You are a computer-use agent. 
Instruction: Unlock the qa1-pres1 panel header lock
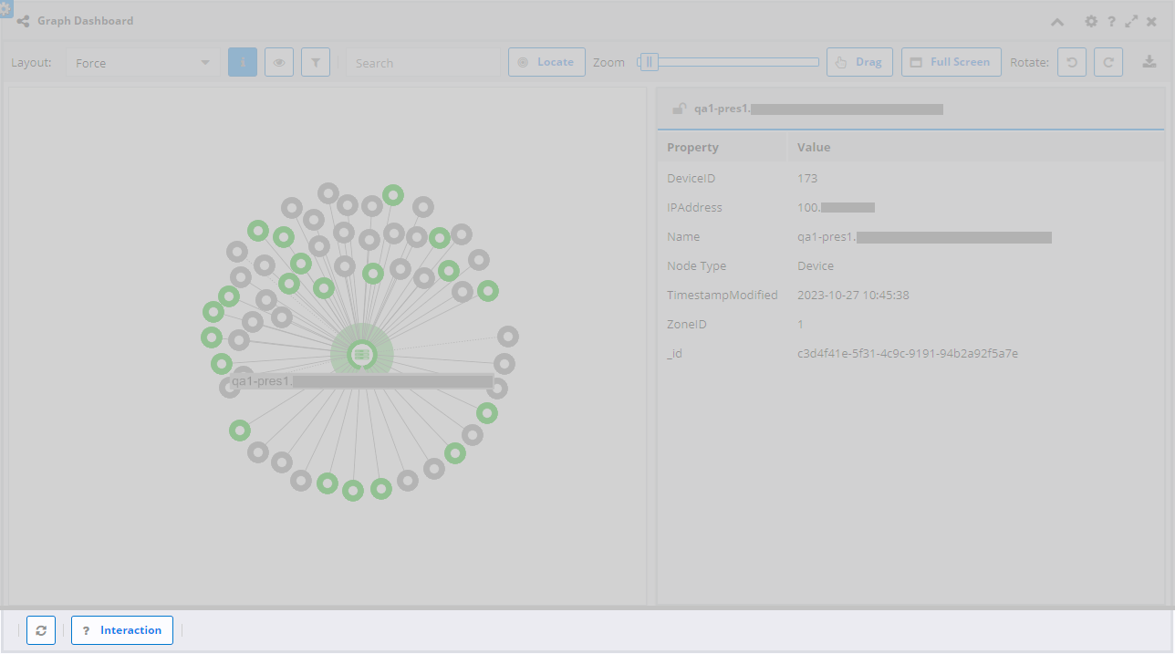pyautogui.click(x=679, y=108)
